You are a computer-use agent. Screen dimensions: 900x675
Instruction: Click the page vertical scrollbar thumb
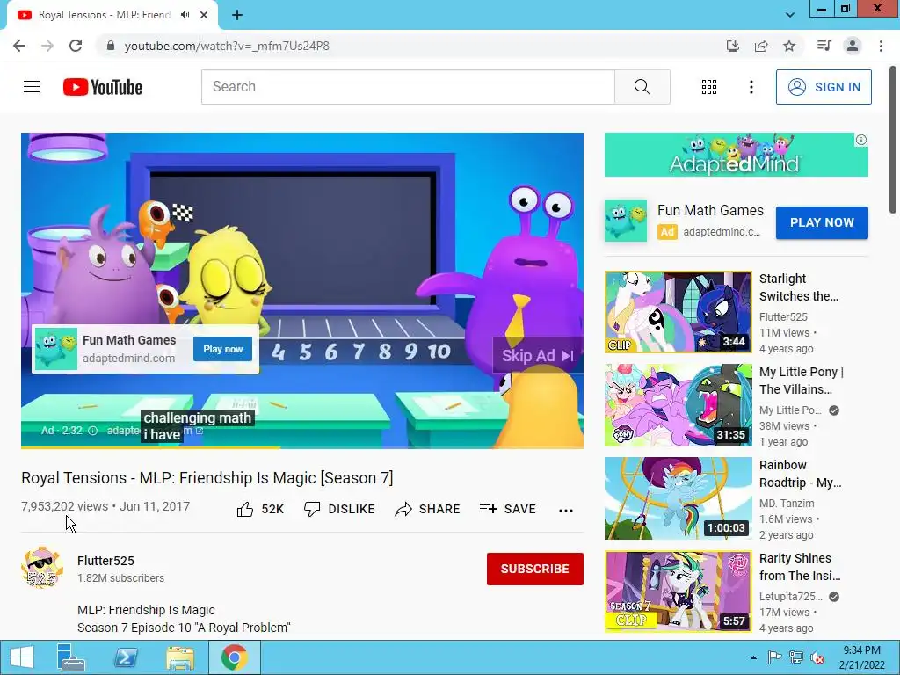click(894, 140)
